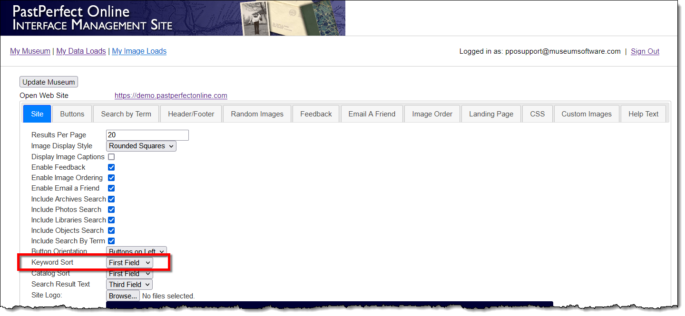The height and width of the screenshot is (316, 685).
Task: Click the PastPerfect Online header banner image
Action: coord(173,18)
